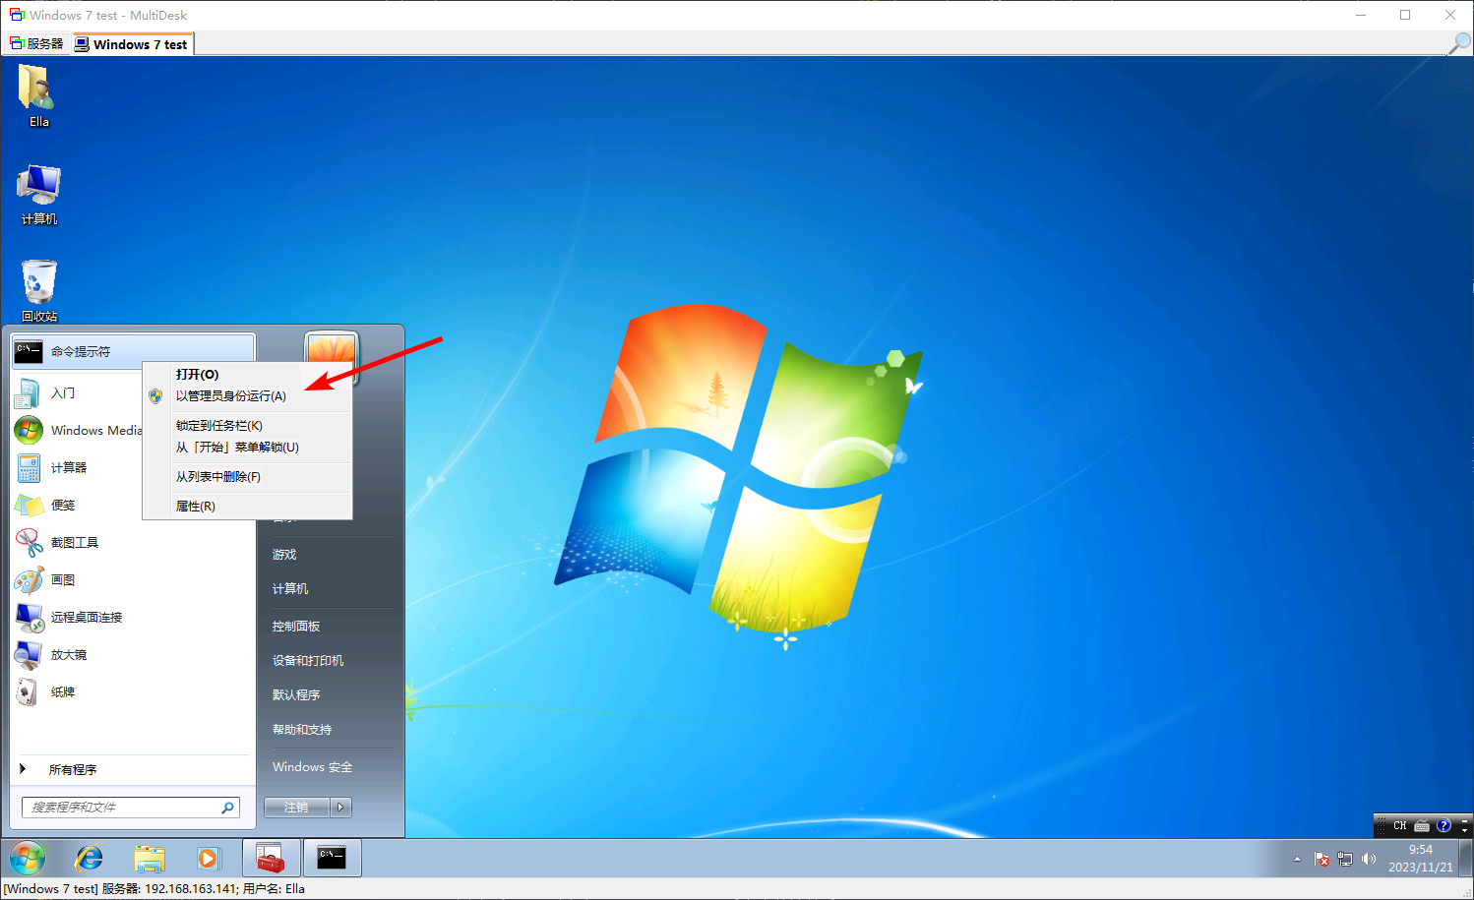Launch 放大镜 magnifier
Screen dimensions: 1474x900
tap(133, 655)
